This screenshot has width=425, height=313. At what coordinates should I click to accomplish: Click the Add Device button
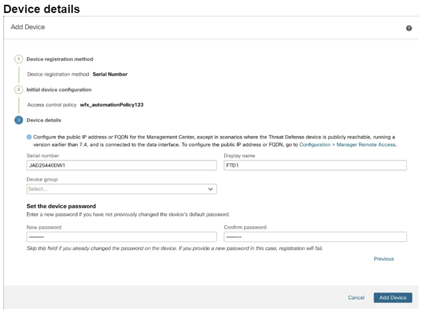[x=393, y=298]
